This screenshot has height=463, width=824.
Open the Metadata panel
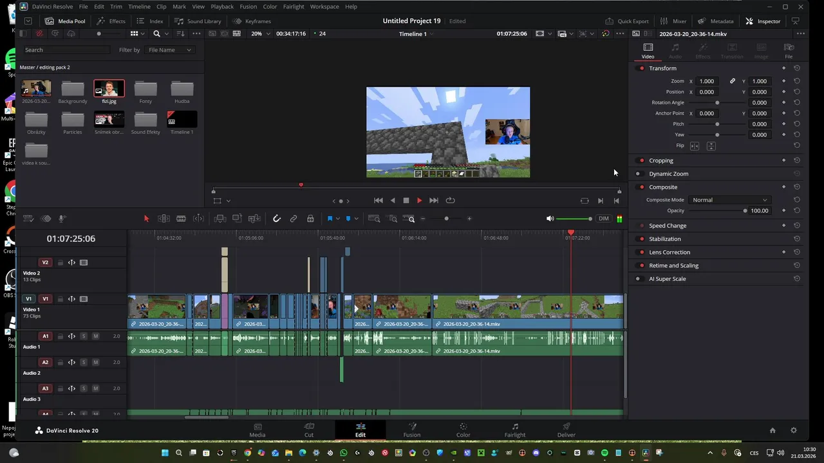(x=715, y=21)
